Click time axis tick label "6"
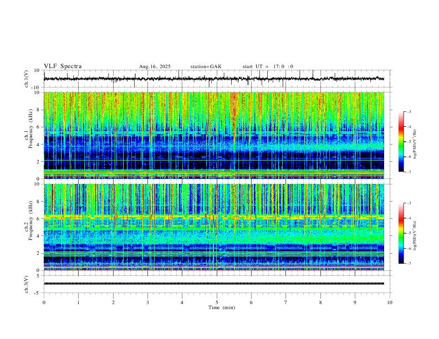This screenshot has width=439, height=339. point(251,302)
